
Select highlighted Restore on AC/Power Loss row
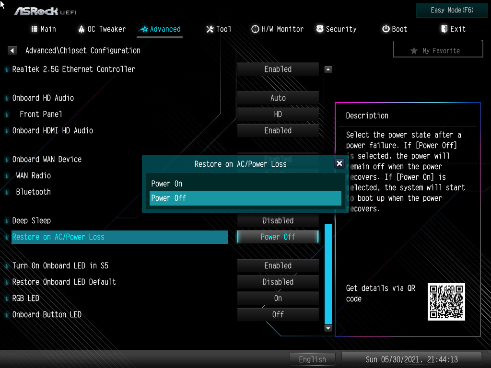click(119, 237)
